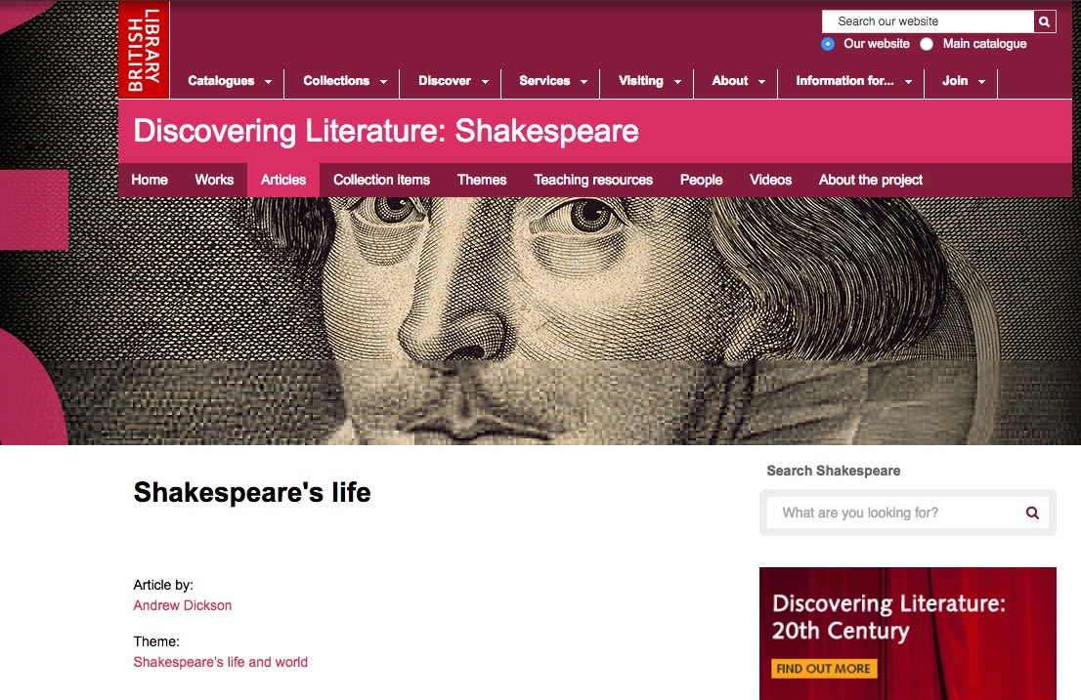Switch to the Works tab
The height and width of the screenshot is (700, 1081).
pos(214,180)
